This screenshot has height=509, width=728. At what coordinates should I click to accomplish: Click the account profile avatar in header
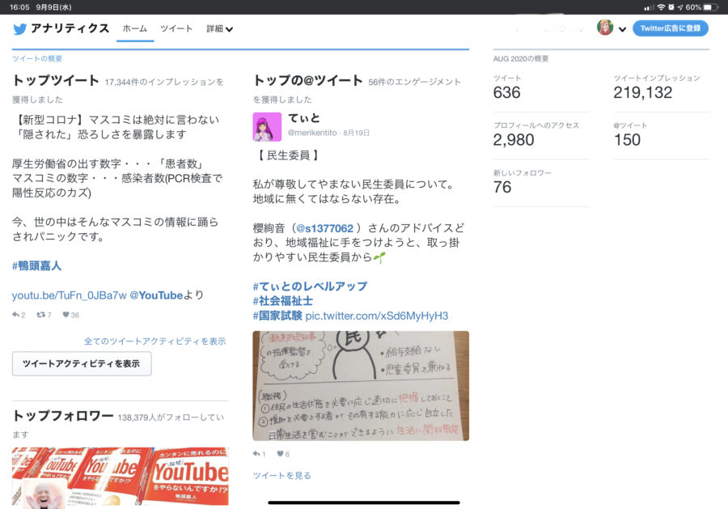pos(605,28)
